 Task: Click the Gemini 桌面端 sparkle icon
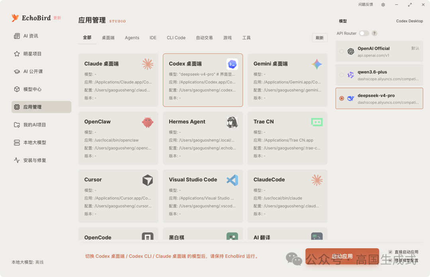point(317,64)
